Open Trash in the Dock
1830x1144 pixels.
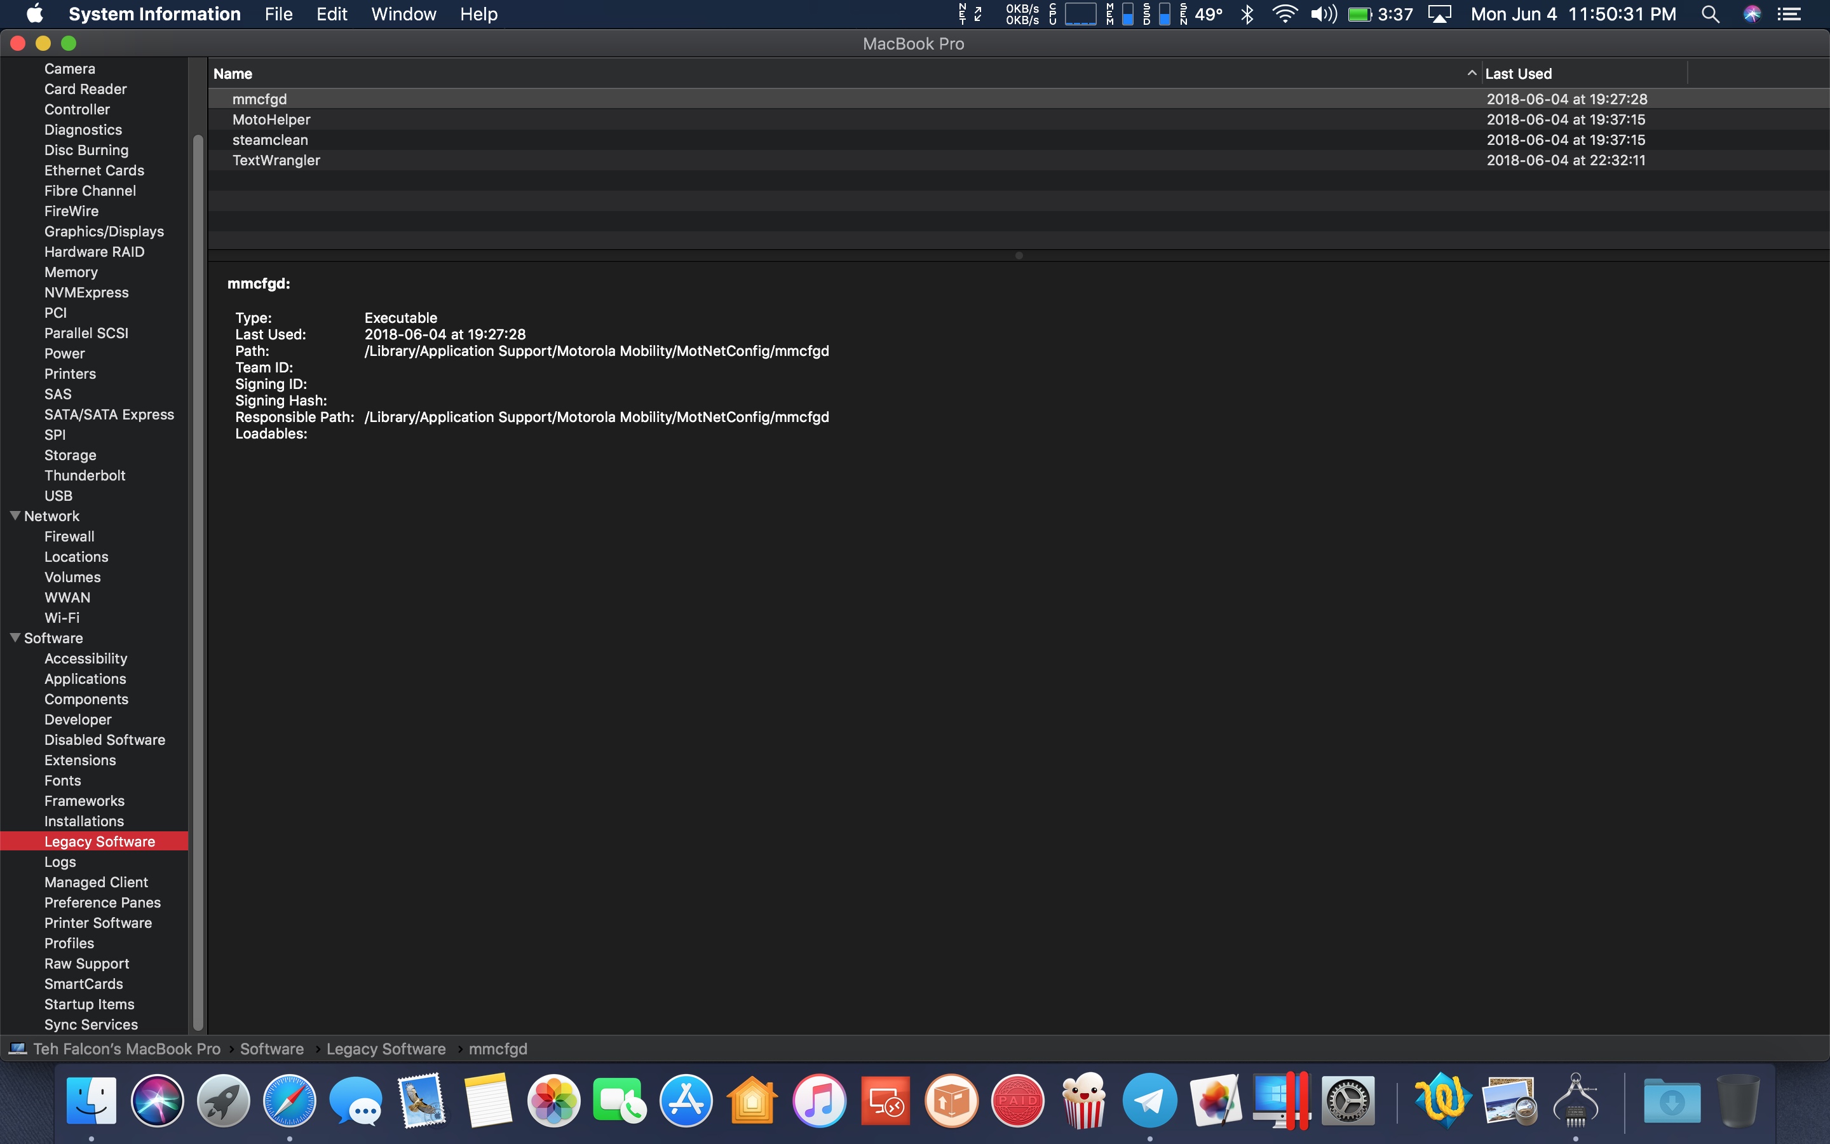pos(1738,1101)
